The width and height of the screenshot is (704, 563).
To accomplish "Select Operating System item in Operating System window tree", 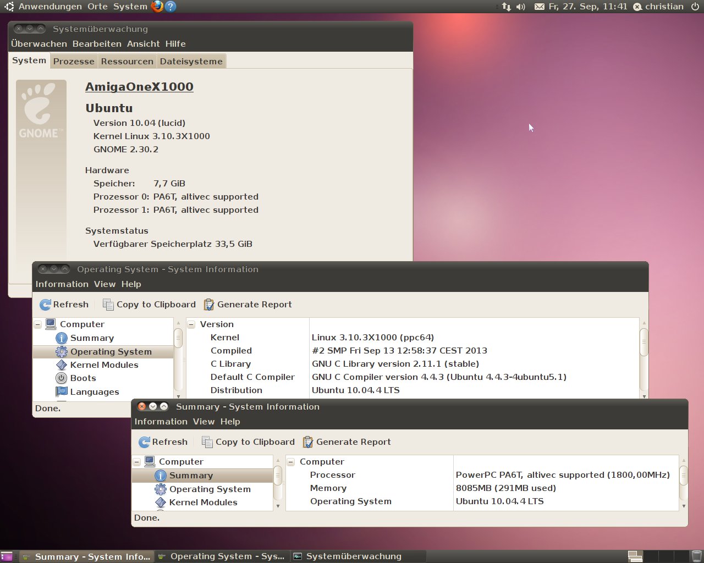I will 103,352.
